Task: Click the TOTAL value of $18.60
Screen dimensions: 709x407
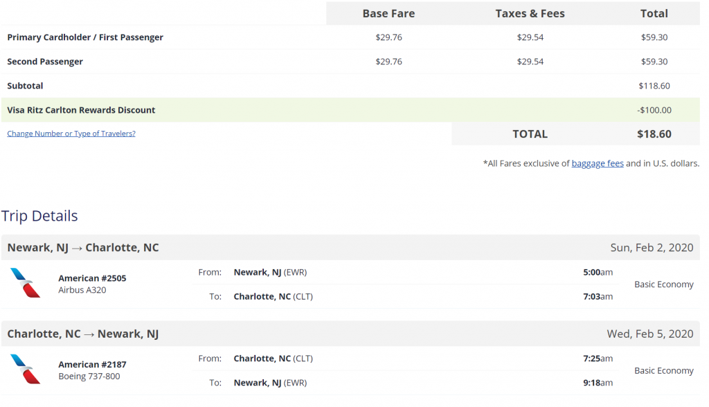Action: pos(654,134)
